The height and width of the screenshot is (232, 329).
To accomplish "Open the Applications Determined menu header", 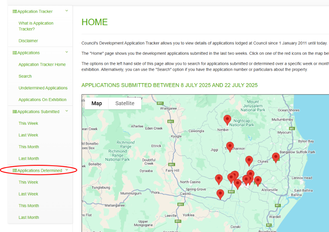I will tap(39, 171).
